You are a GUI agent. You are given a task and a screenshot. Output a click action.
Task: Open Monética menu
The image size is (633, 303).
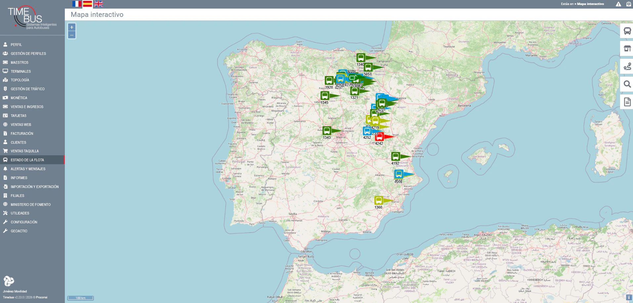click(32, 98)
